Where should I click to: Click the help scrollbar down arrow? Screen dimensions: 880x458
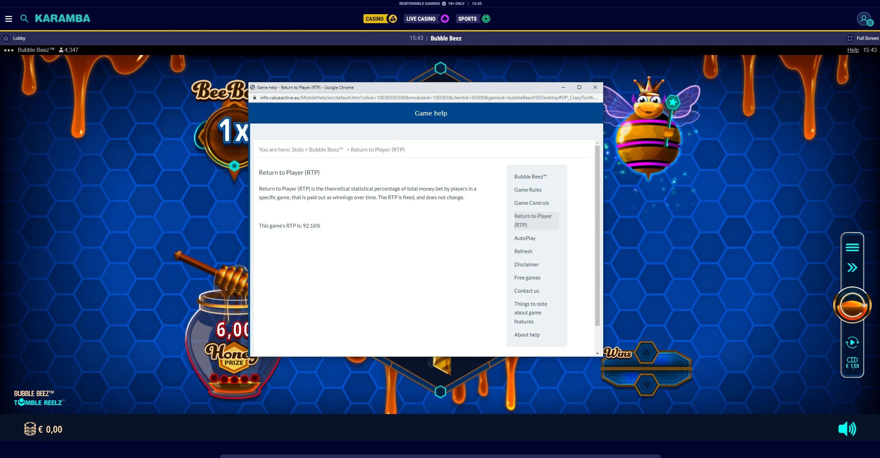coord(597,354)
